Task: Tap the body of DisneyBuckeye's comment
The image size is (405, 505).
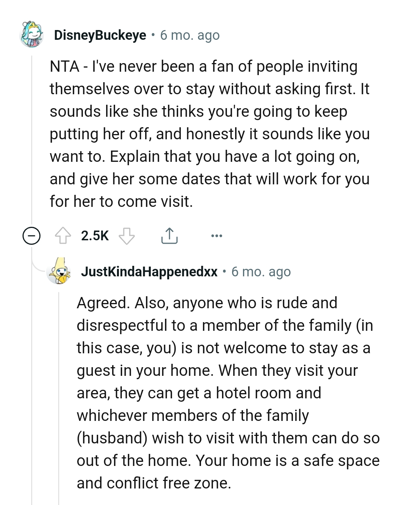Action: [210, 134]
